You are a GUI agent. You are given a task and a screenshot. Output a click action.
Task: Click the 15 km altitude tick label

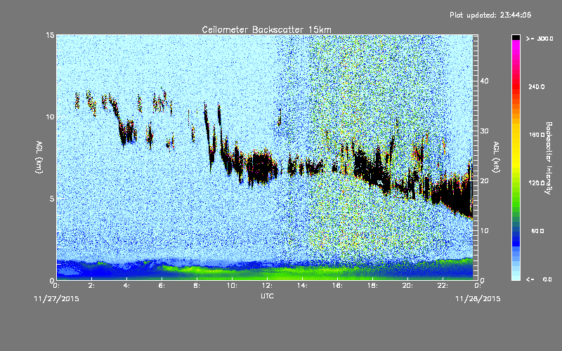tap(50, 35)
